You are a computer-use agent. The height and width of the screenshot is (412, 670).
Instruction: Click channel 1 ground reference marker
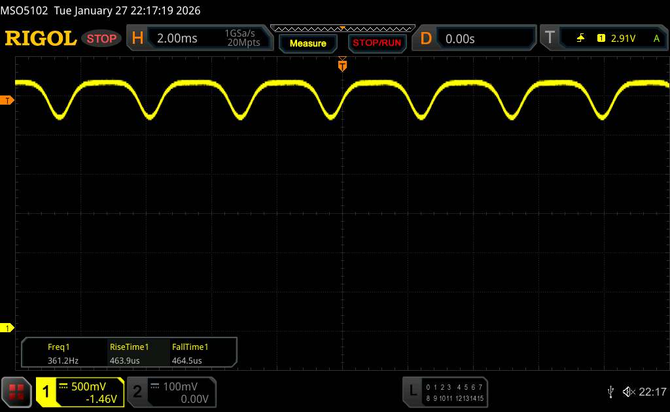(7, 328)
